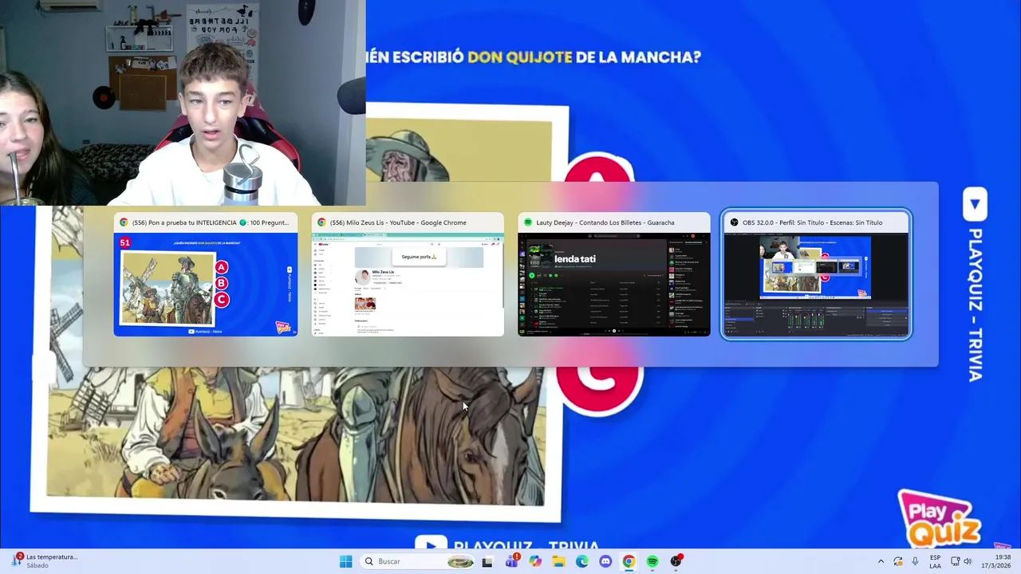This screenshot has width=1021, height=574.
Task: Expand the hidden system tray icons chevron
Action: pos(881,561)
